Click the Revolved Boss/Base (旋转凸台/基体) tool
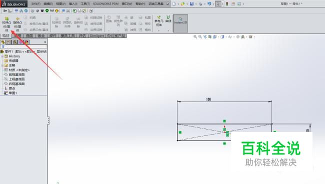This screenshot has width=325, height=184. [17, 24]
